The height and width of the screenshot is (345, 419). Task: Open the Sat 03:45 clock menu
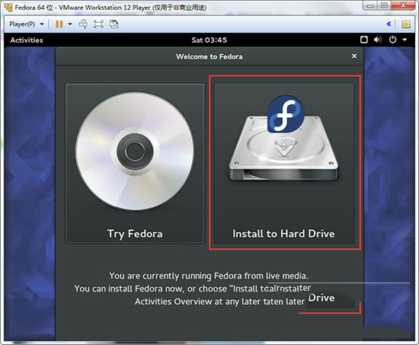point(209,40)
